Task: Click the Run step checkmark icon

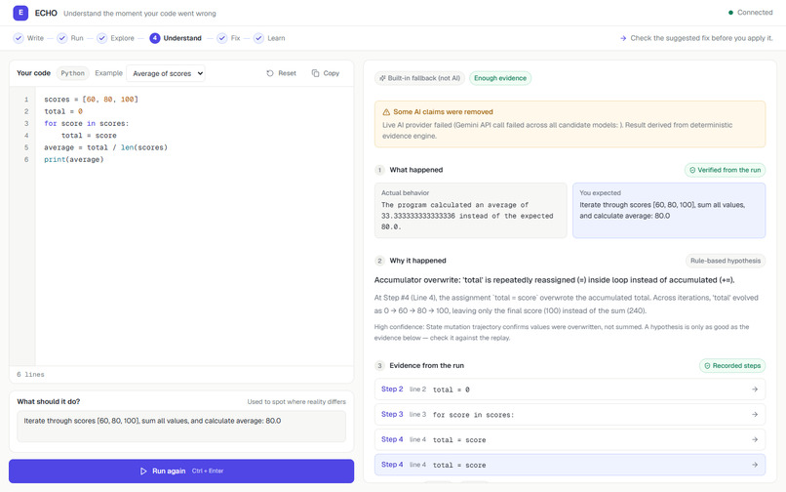Action: (x=62, y=38)
